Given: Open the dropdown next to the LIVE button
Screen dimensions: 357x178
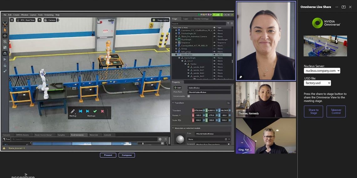Looking at the screenshot, I should coord(221,15).
